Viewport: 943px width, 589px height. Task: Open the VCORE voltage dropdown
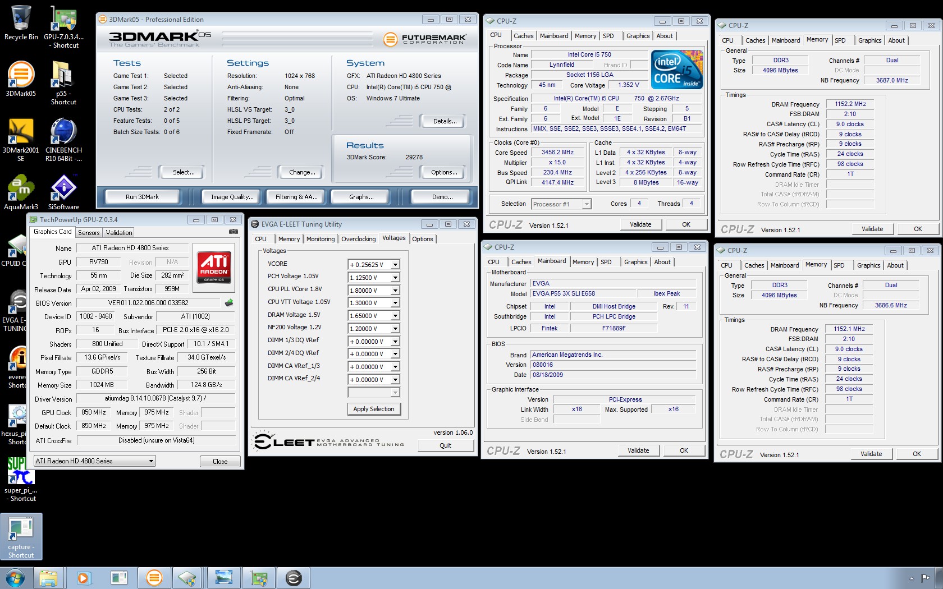(395, 265)
